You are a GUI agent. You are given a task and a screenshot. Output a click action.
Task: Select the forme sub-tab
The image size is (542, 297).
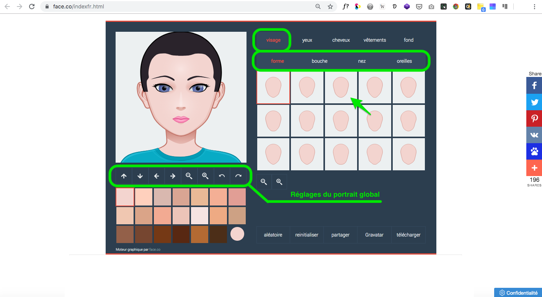click(278, 61)
